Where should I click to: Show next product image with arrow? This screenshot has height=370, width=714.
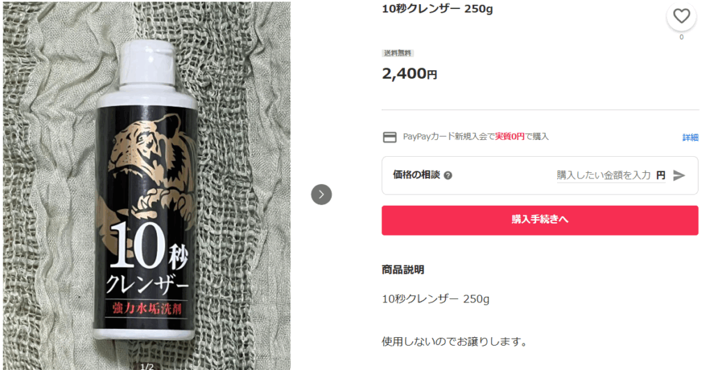click(x=321, y=194)
